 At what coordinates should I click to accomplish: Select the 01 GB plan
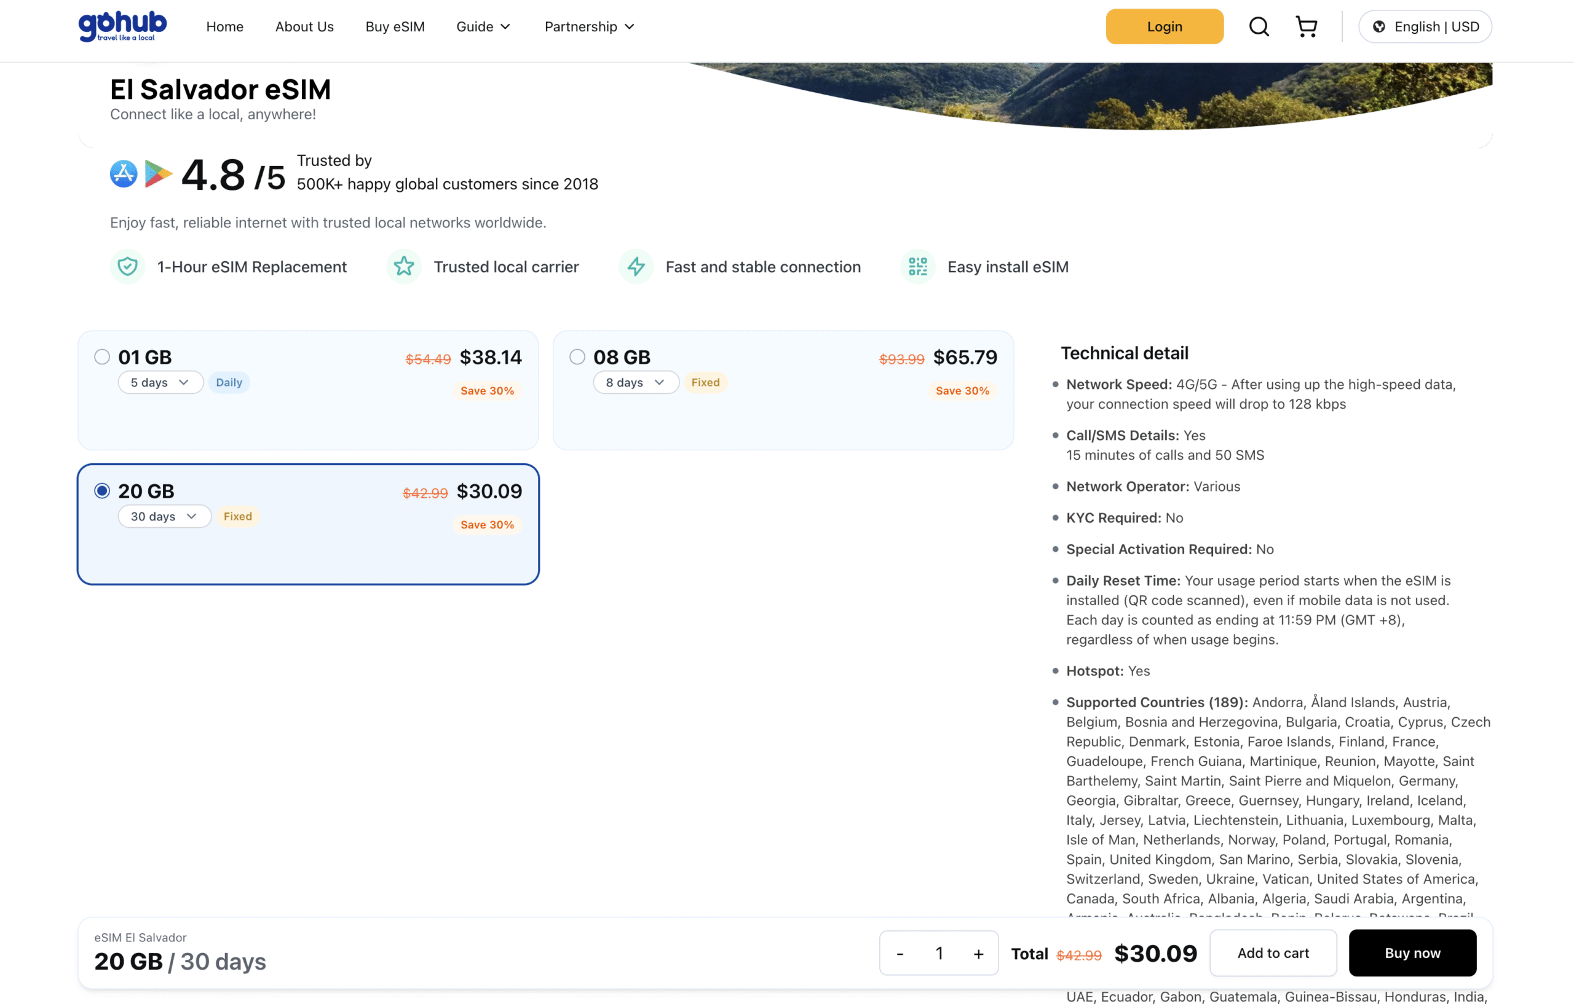pos(102,356)
